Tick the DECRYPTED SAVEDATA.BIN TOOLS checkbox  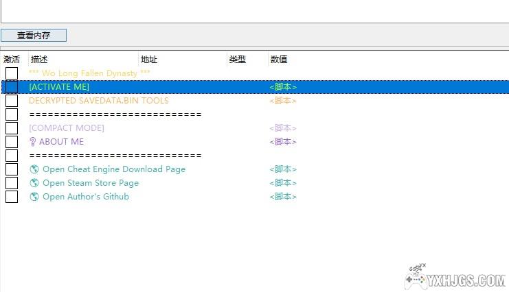pyautogui.click(x=12, y=101)
